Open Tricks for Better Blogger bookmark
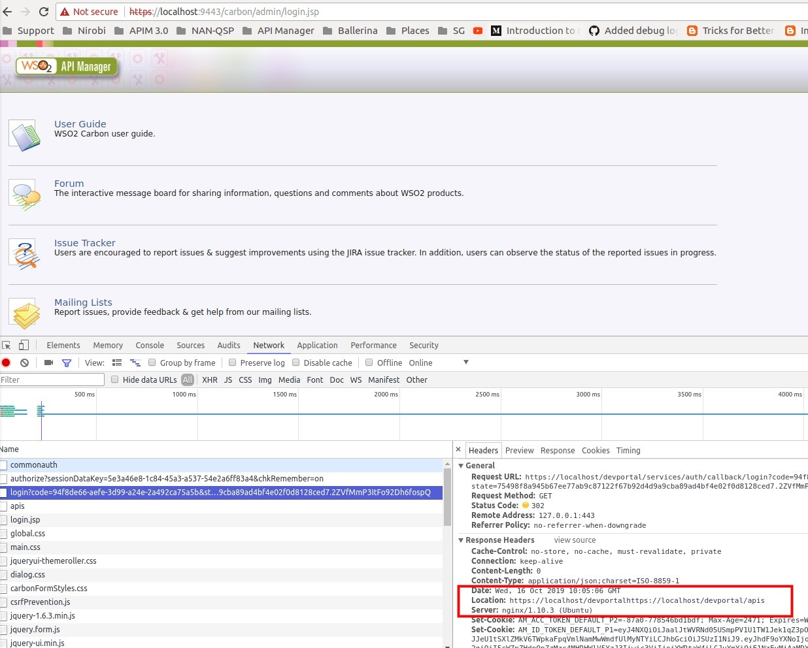 (x=731, y=31)
